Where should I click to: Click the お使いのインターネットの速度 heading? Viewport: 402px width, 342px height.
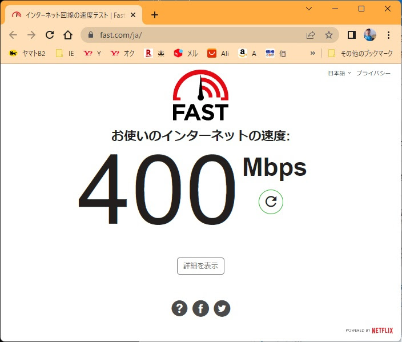200,136
